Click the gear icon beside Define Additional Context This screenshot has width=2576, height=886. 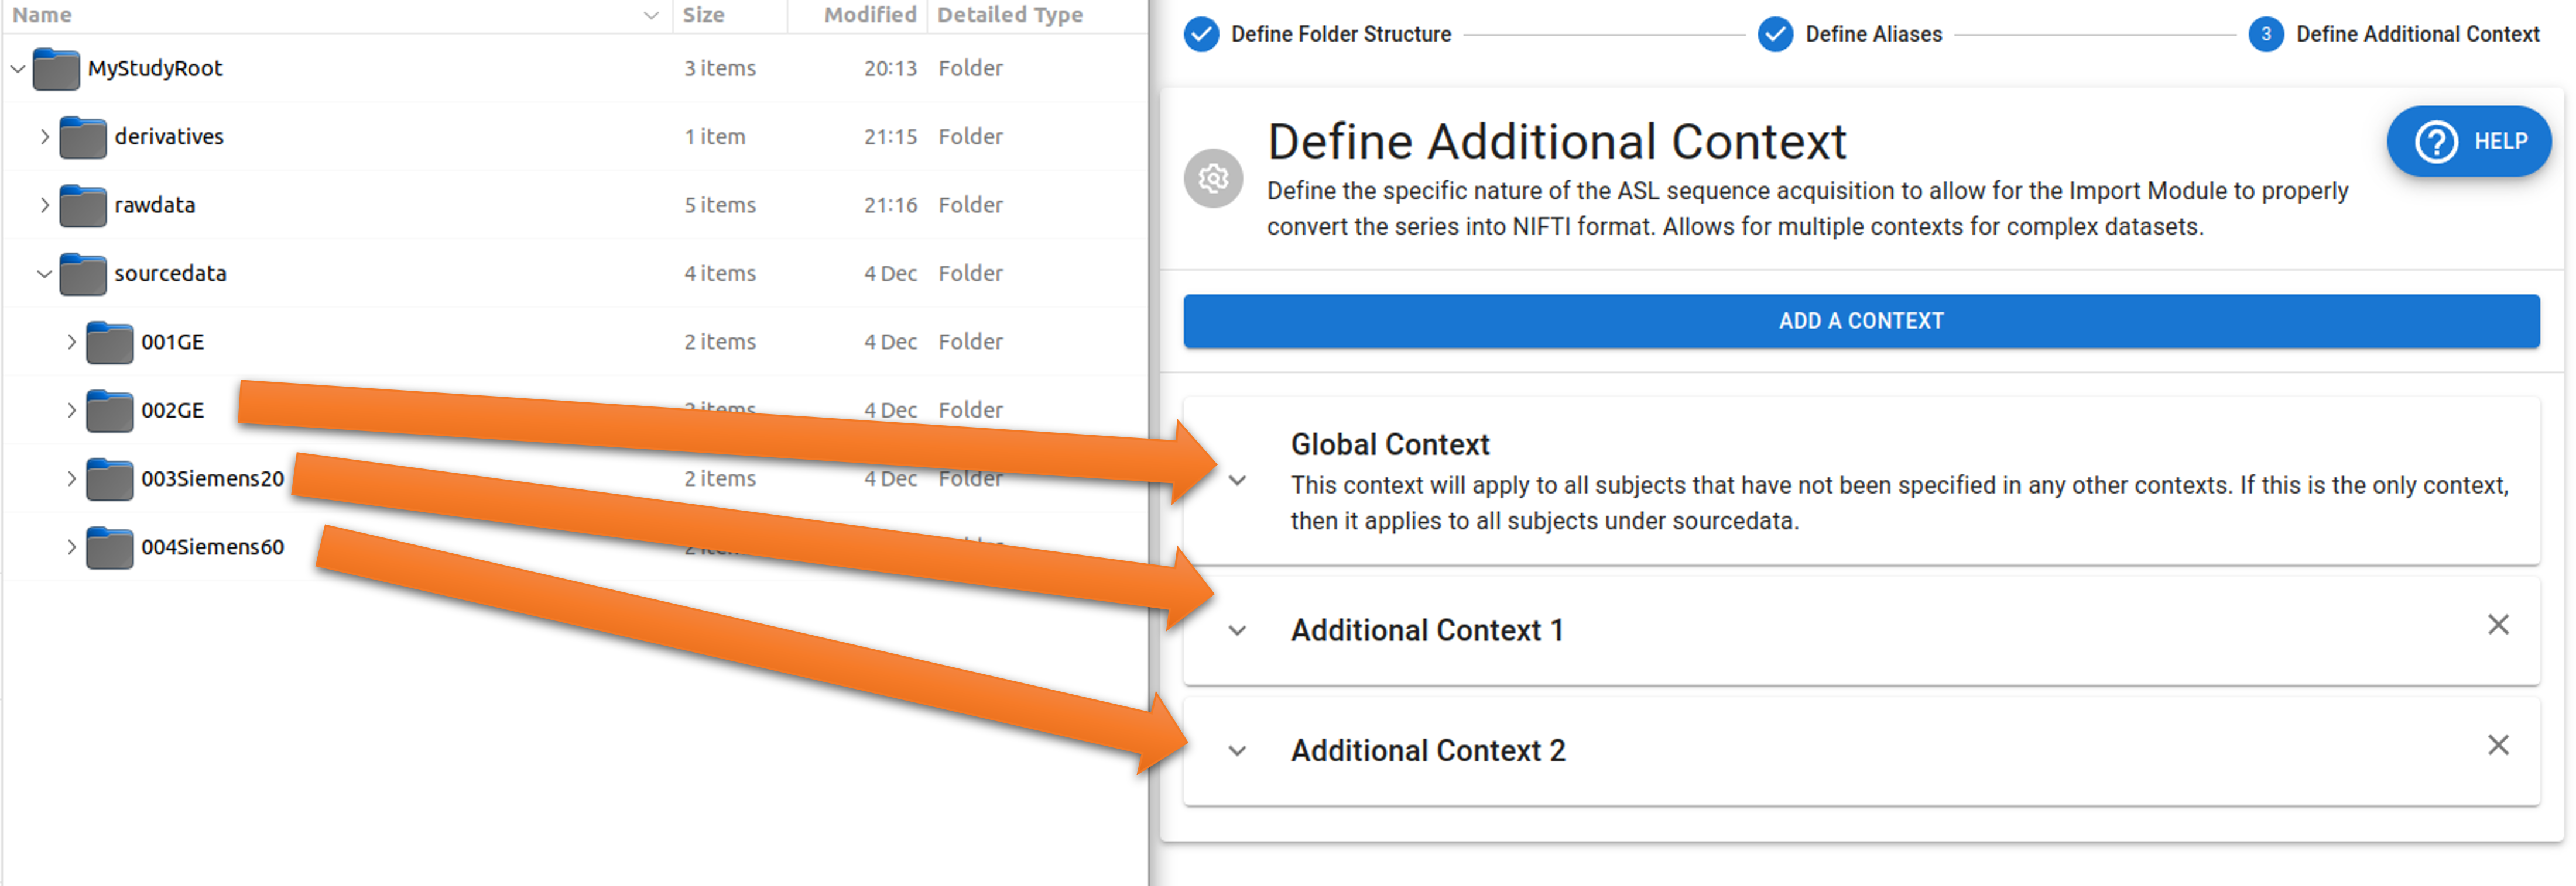(1213, 179)
